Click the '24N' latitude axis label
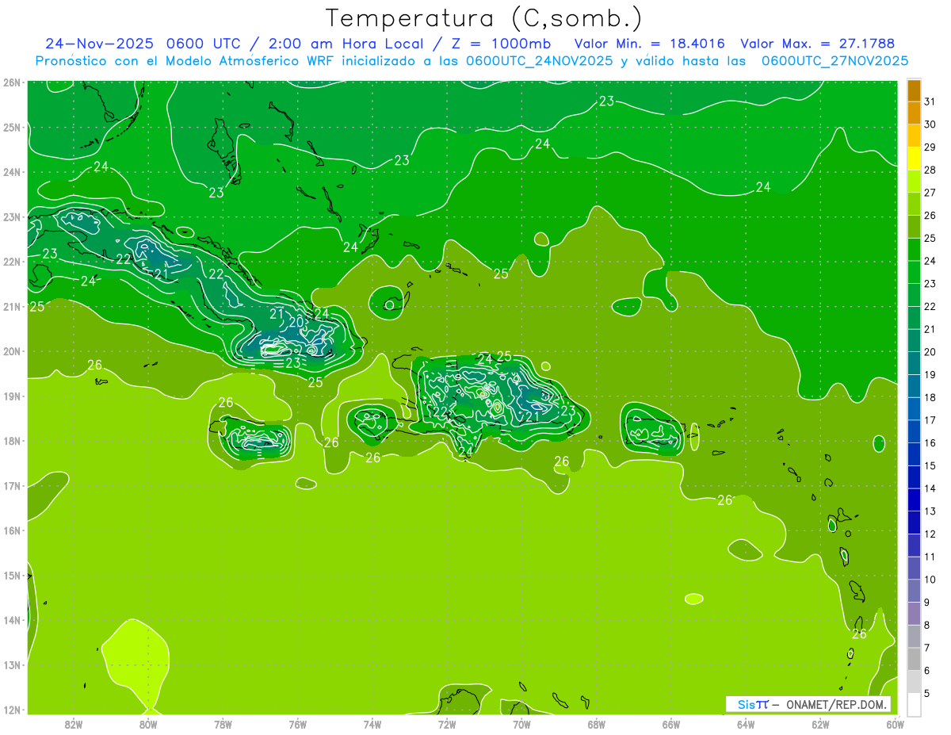951x735 pixels. (12, 172)
